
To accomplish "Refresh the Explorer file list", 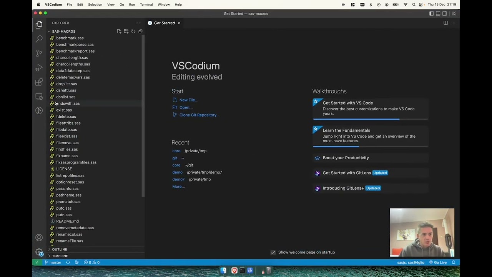I will click(133, 32).
